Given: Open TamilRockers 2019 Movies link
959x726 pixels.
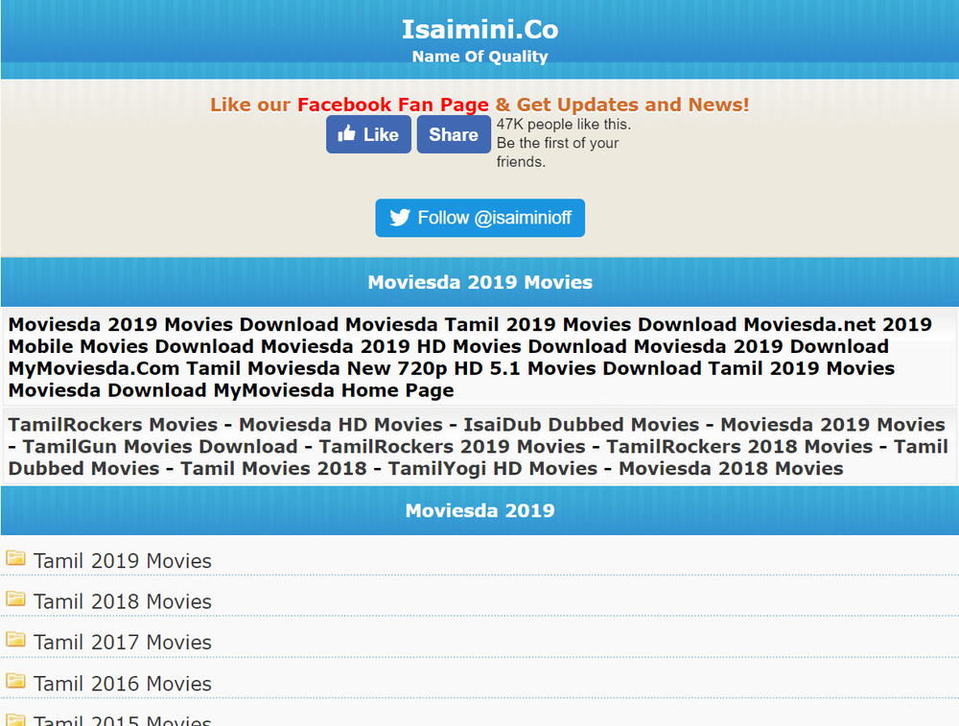Looking at the screenshot, I should [x=452, y=447].
